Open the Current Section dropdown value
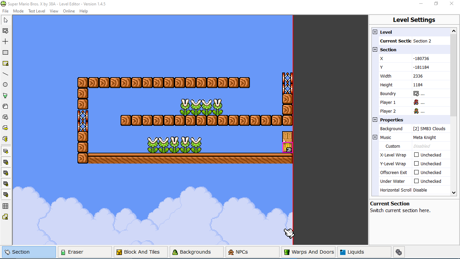The width and height of the screenshot is (460, 259). [431, 41]
